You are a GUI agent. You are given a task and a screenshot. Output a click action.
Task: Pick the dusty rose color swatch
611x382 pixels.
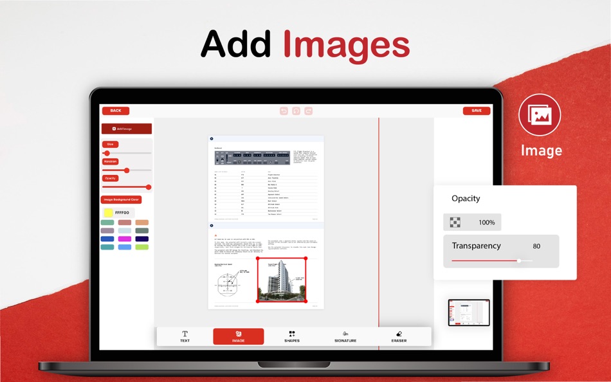pyautogui.click(x=125, y=223)
